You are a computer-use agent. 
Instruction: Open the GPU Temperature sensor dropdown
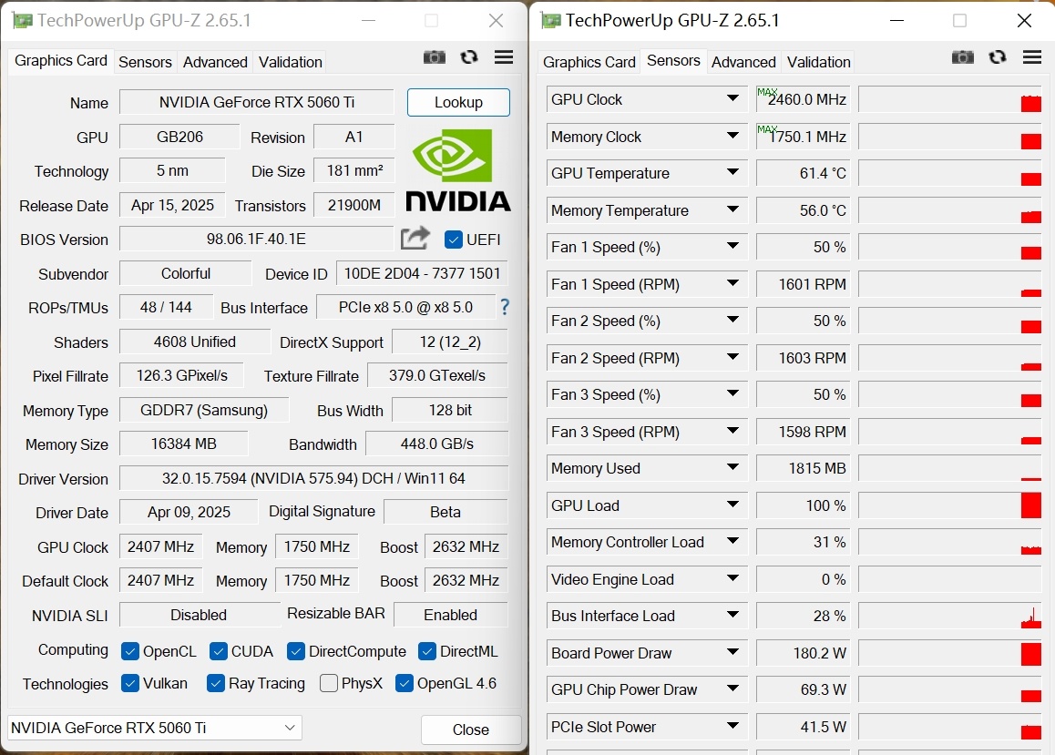tap(732, 172)
